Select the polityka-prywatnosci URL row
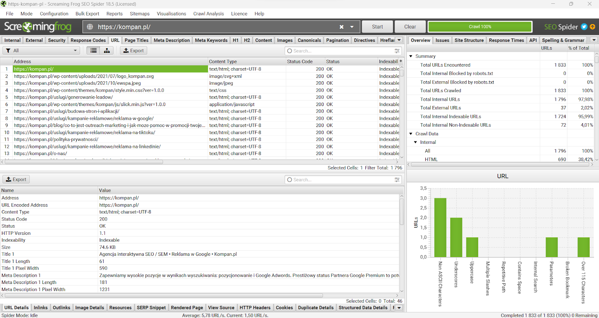 (200, 139)
